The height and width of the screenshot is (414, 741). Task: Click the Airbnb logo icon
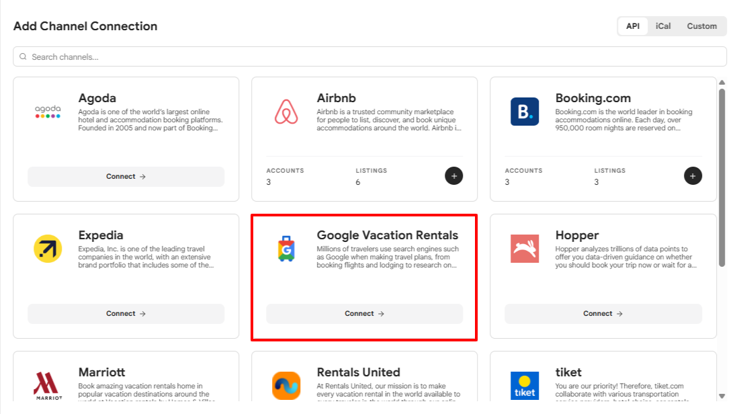[286, 112]
